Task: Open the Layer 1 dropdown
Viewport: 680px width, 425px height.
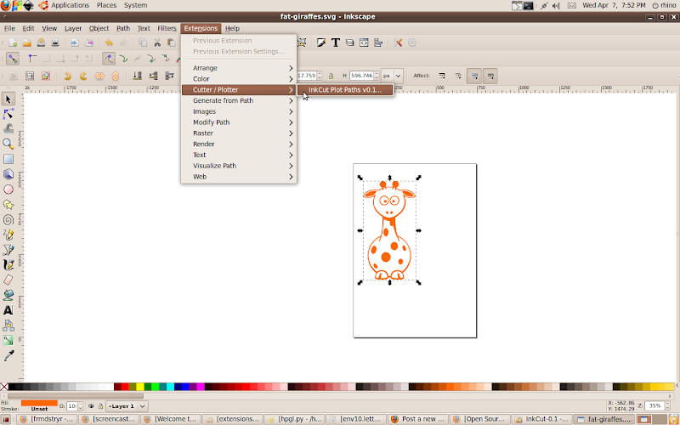Action: point(127,406)
